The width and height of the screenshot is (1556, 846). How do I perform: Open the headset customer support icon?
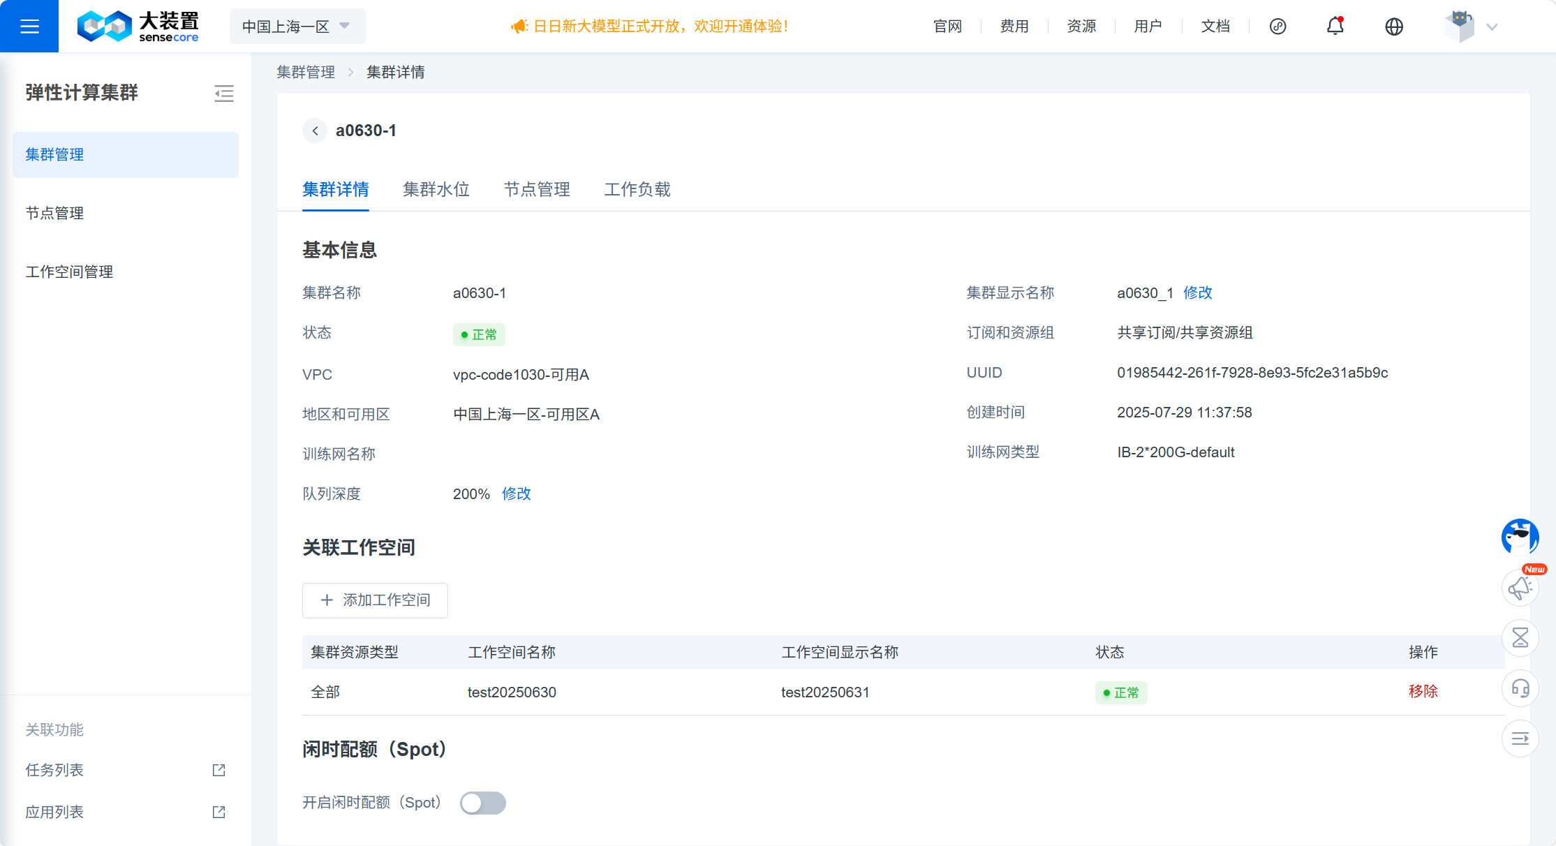1520,688
